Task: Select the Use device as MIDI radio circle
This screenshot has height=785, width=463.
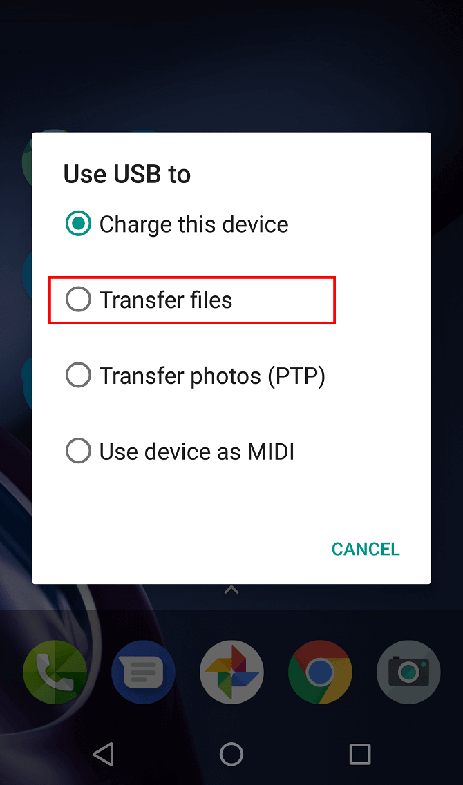Action: (78, 451)
